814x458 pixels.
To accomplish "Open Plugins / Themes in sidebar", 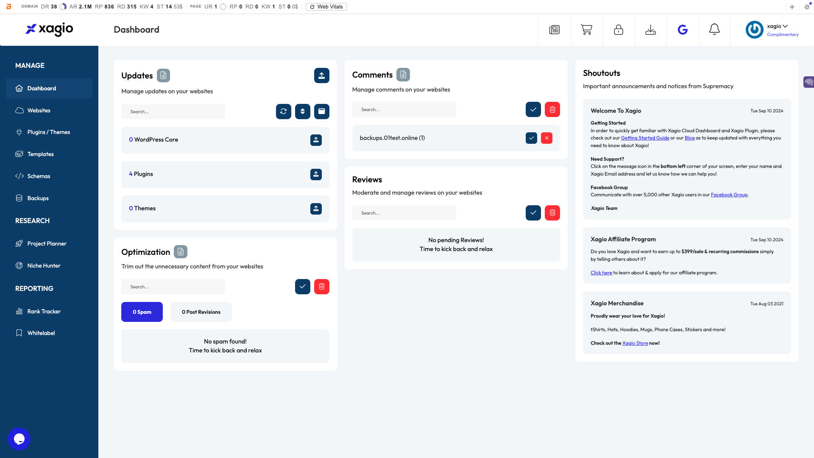I will coord(49,132).
